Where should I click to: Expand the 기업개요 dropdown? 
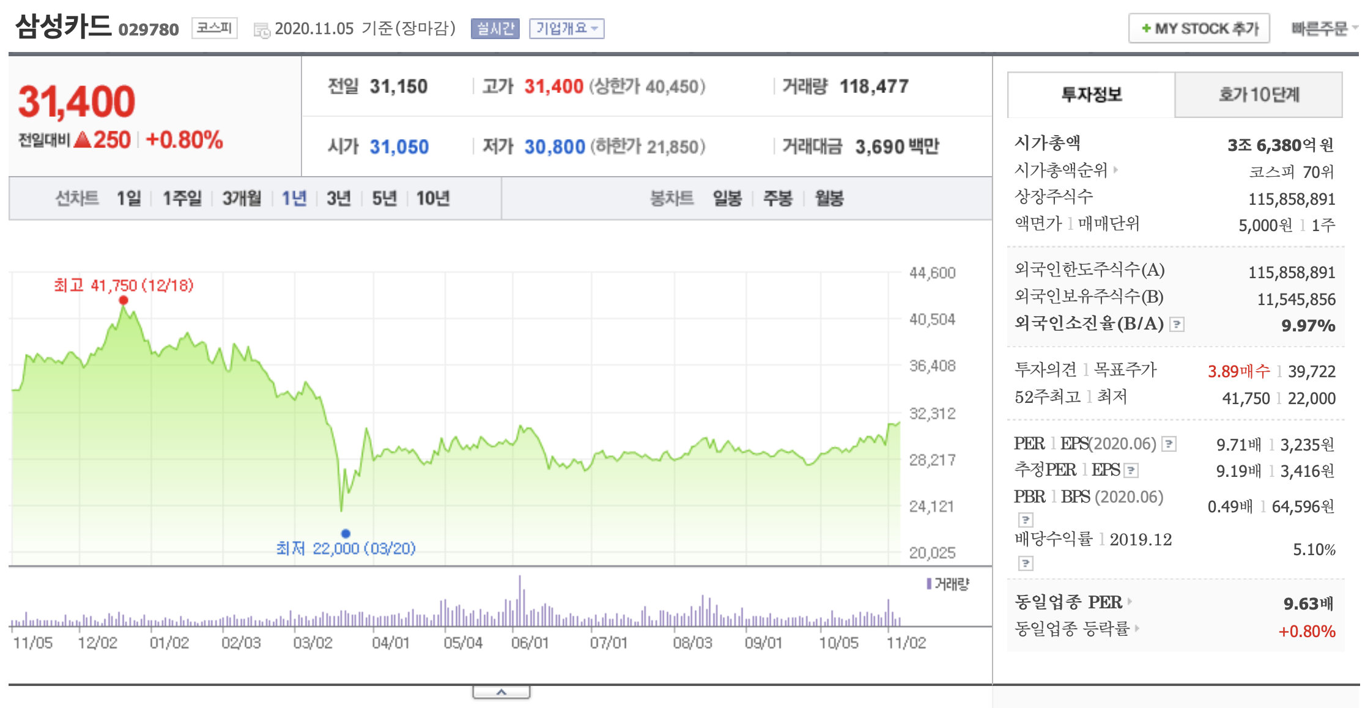[566, 29]
